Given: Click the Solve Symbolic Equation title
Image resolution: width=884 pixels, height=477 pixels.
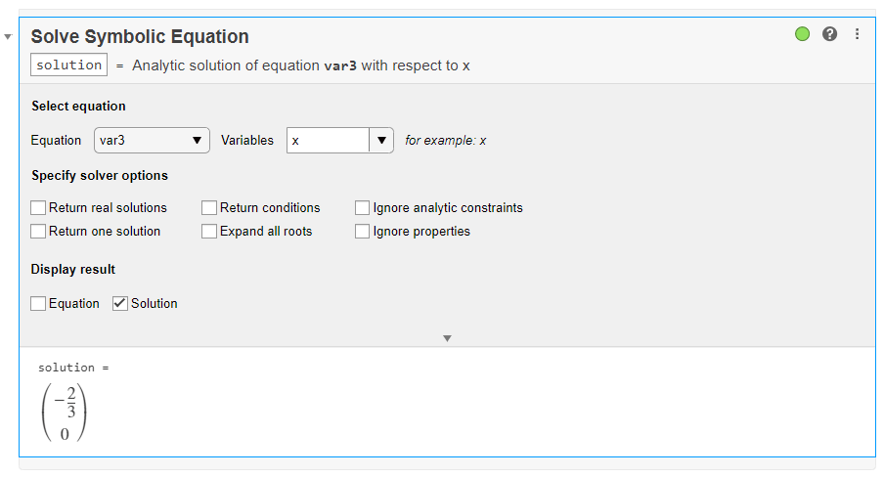Looking at the screenshot, I should point(140,37).
